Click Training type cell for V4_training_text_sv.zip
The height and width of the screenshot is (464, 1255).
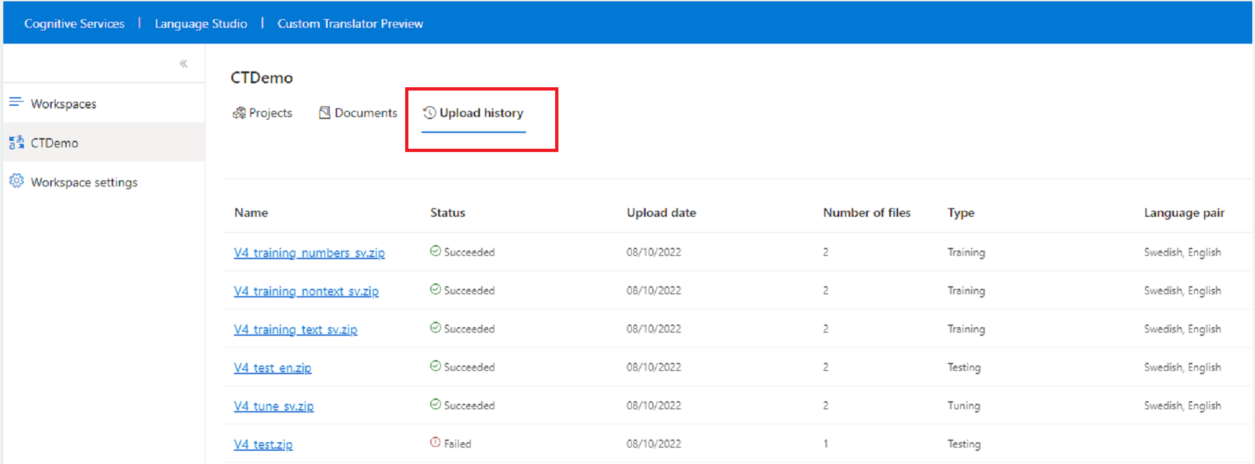point(966,329)
